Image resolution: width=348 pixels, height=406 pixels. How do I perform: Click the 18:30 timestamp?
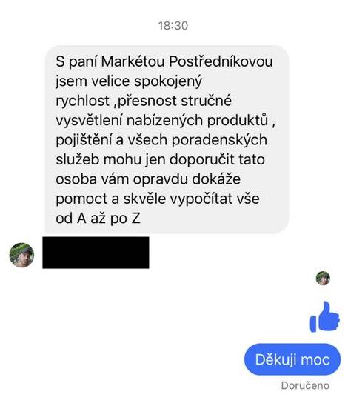pyautogui.click(x=173, y=26)
